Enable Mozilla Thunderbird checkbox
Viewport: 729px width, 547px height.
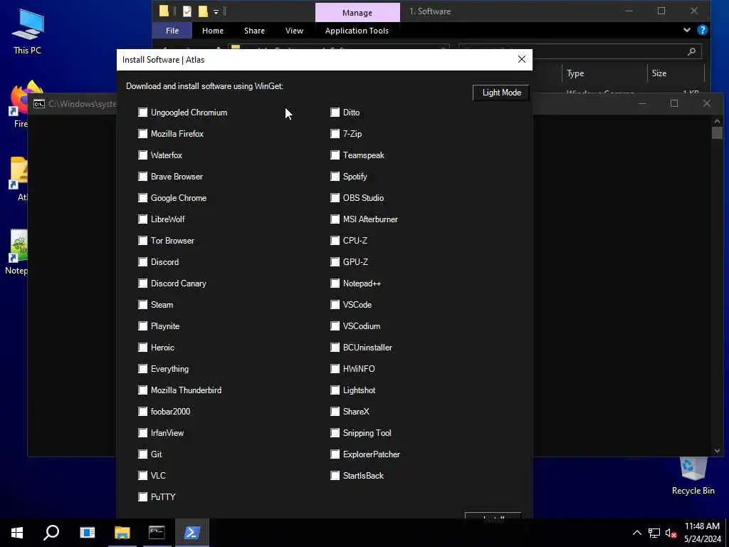pyautogui.click(x=142, y=391)
